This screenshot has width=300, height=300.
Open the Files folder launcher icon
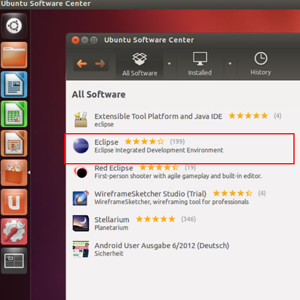(14, 55)
